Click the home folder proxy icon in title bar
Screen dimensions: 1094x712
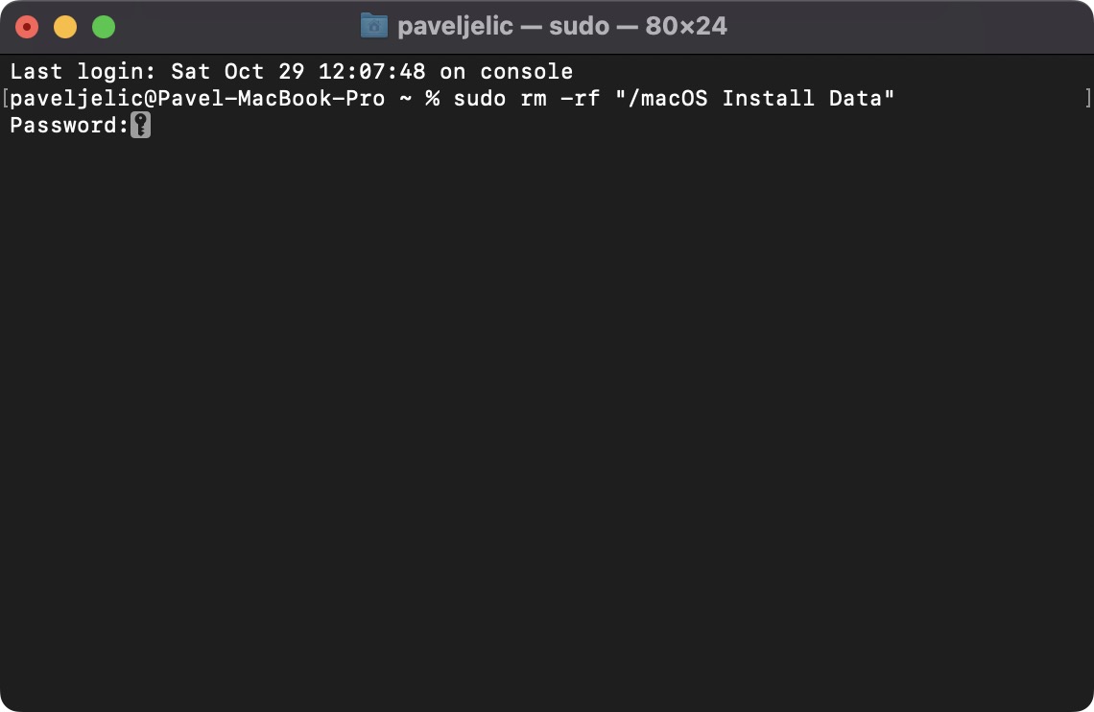pyautogui.click(x=373, y=26)
